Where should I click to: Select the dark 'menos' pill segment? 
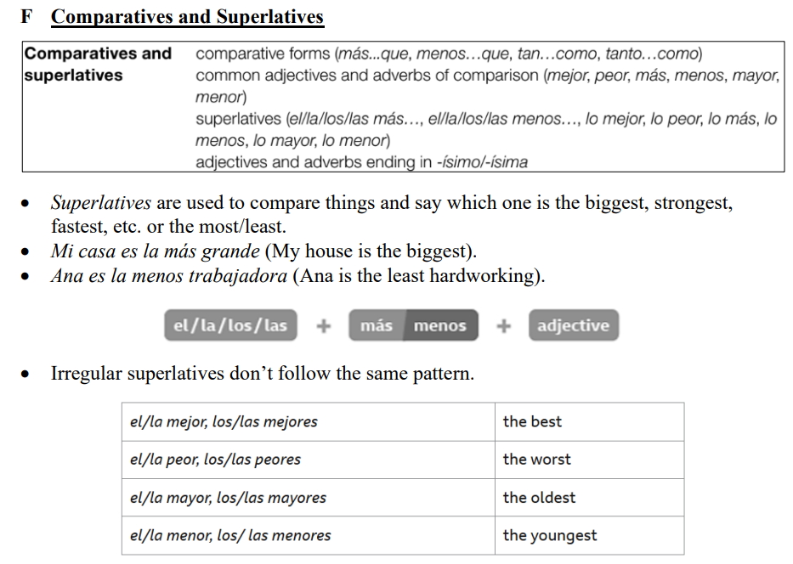tap(439, 326)
